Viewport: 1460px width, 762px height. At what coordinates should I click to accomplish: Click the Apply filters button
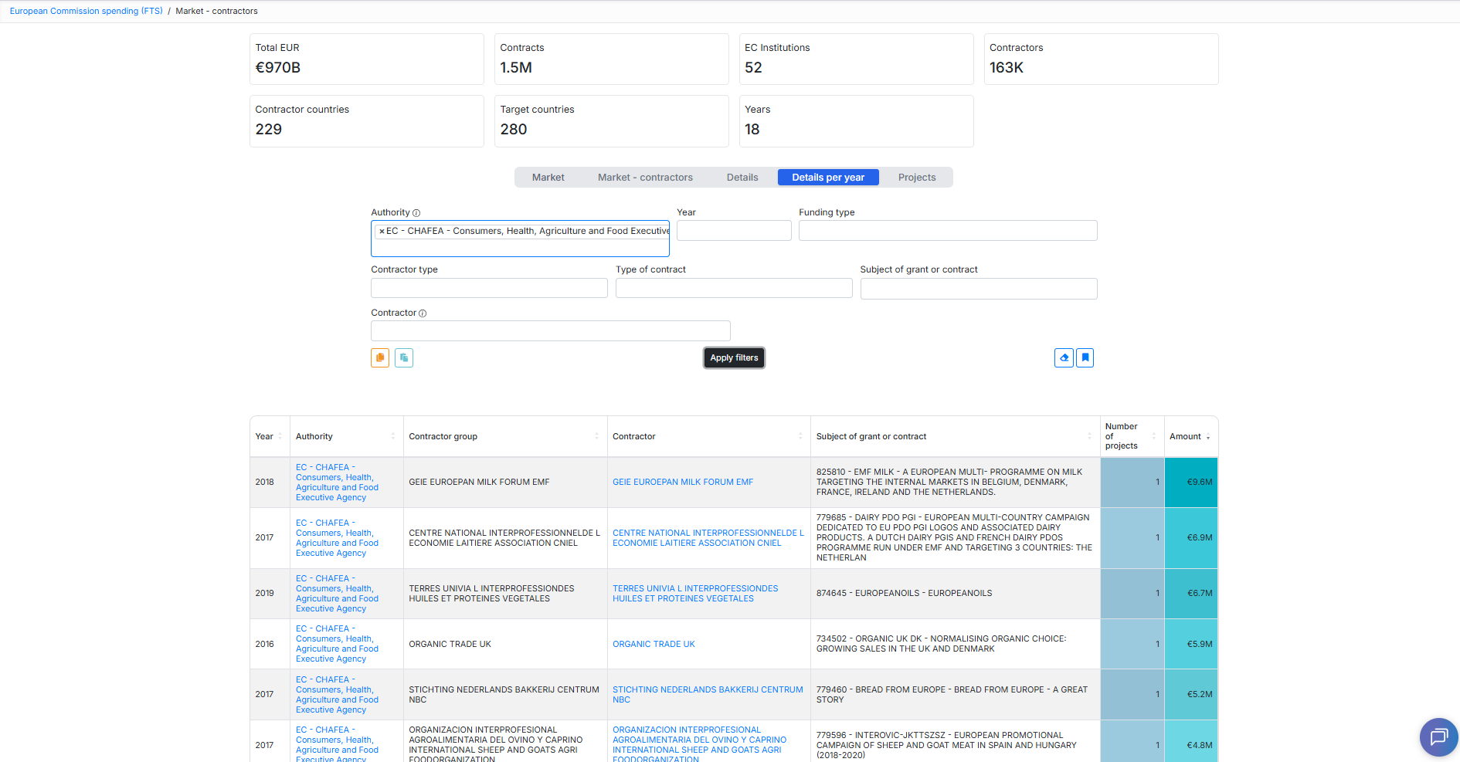click(x=734, y=358)
